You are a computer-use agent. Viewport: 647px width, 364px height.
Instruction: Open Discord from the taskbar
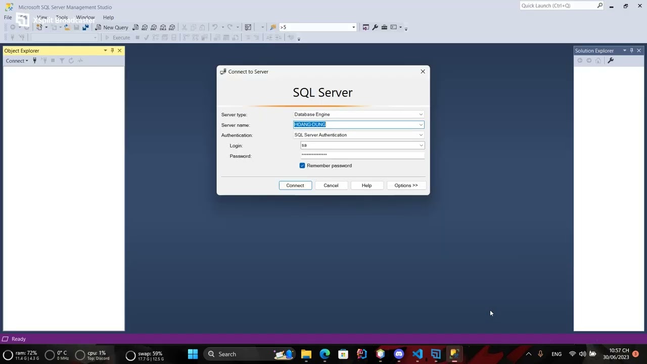(x=399, y=354)
